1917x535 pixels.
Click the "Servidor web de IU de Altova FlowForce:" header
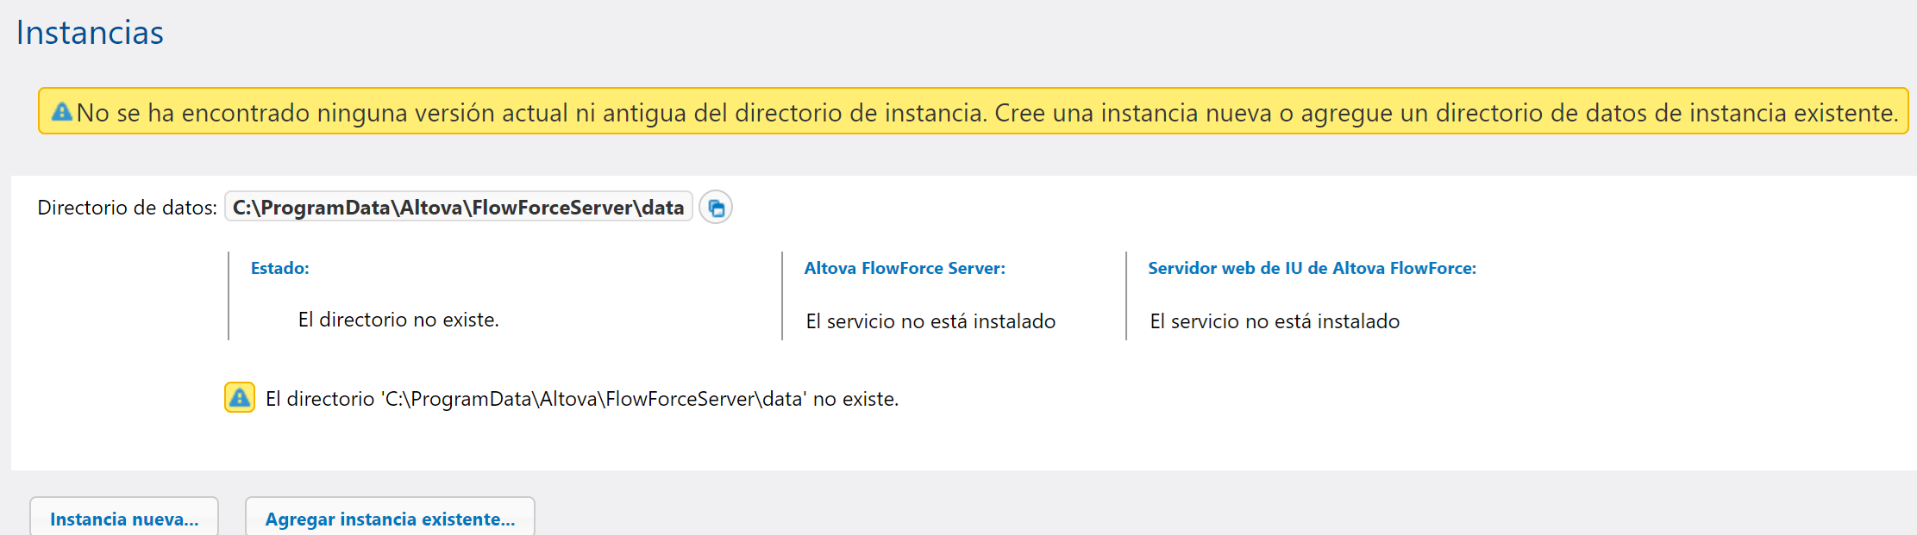click(1312, 268)
